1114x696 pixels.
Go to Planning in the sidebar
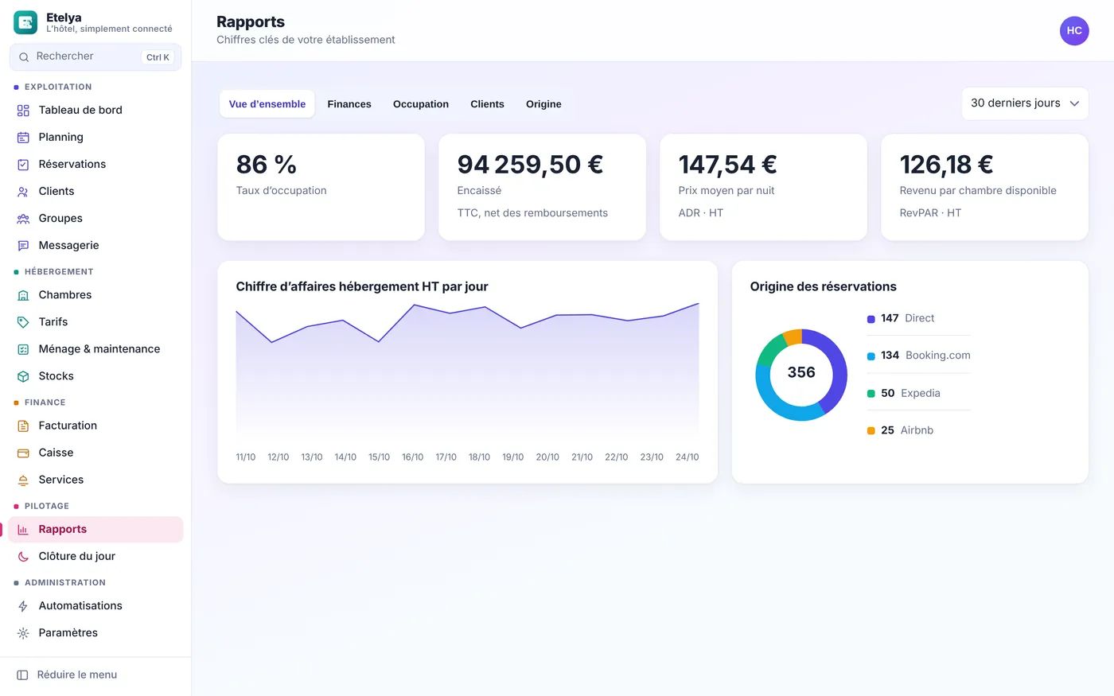95,138
